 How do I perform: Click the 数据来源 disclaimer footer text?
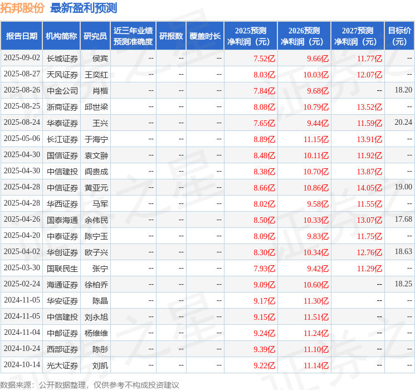90,384
